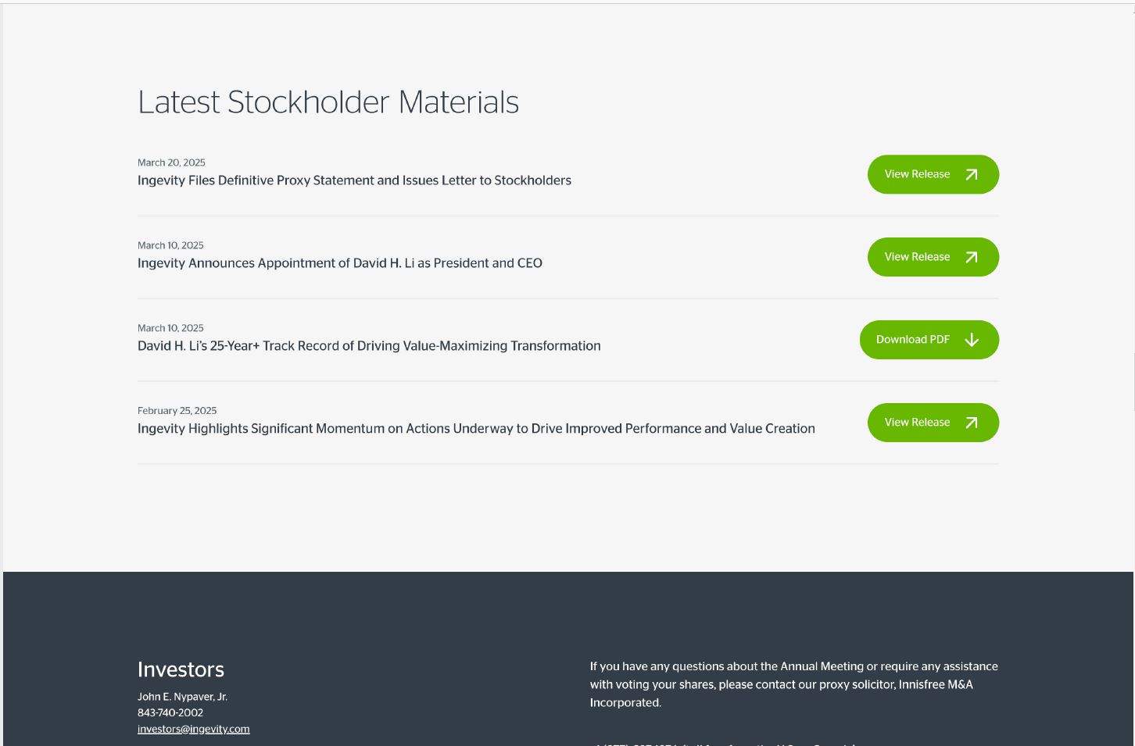1135x746 pixels.
Task: Click the March 20, 2025 date label
Action: [x=171, y=162]
